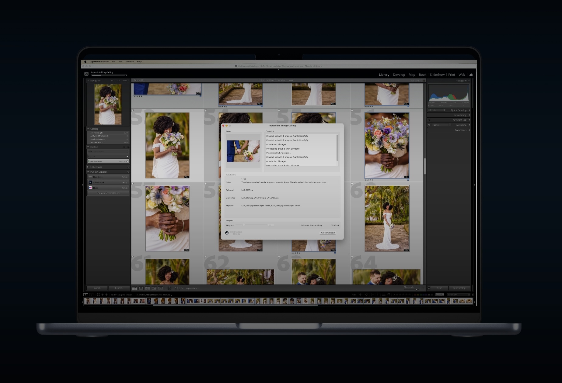
Task: Click the Close window button in culling dialog
Action: tap(328, 233)
